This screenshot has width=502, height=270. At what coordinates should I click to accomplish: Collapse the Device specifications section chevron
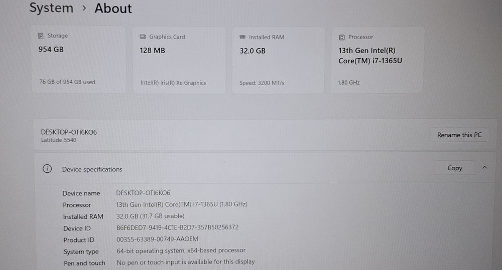point(484,168)
